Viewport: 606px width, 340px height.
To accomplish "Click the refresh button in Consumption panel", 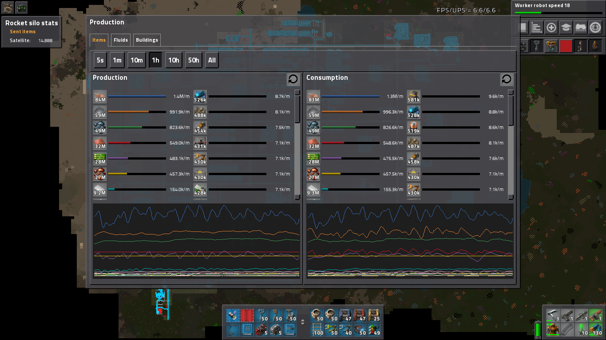I will coord(507,79).
